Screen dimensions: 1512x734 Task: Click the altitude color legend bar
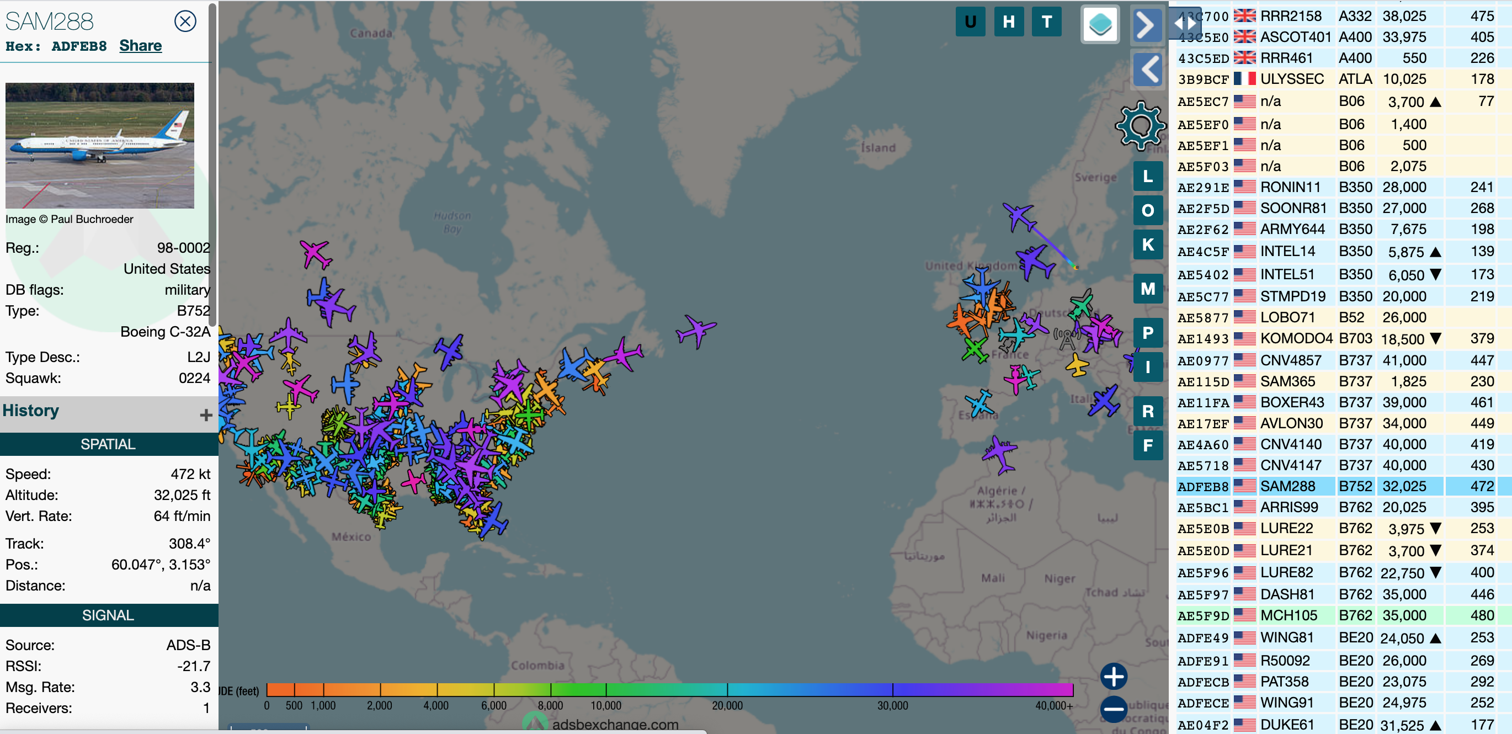click(669, 689)
